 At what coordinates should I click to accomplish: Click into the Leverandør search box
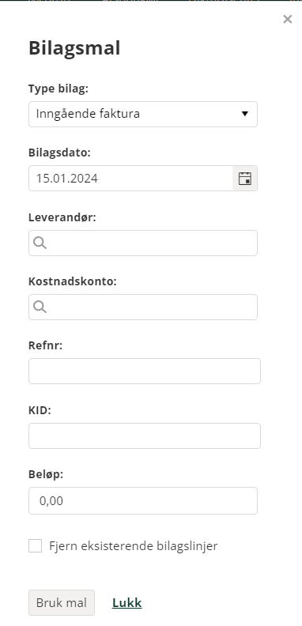tap(143, 243)
